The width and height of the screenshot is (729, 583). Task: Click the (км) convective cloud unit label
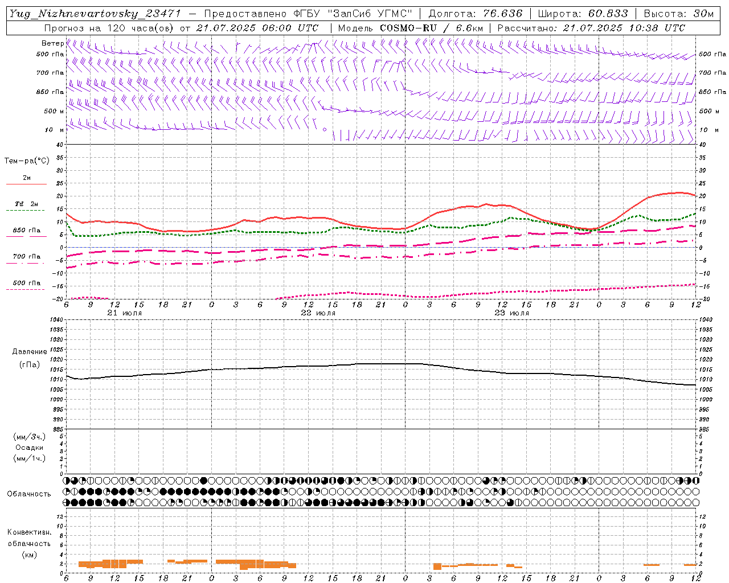pos(30,555)
